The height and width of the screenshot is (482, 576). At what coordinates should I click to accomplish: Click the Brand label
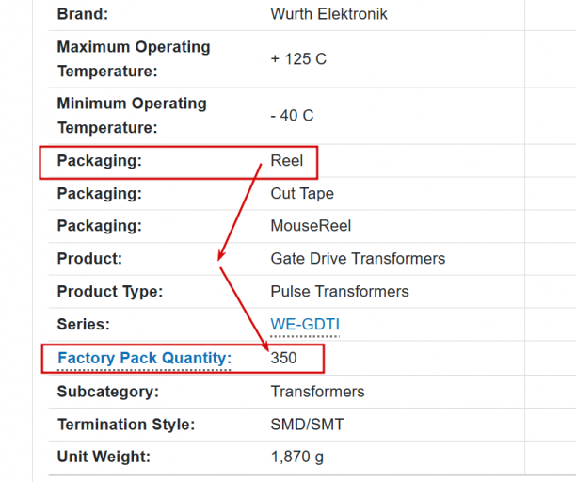coord(83,14)
